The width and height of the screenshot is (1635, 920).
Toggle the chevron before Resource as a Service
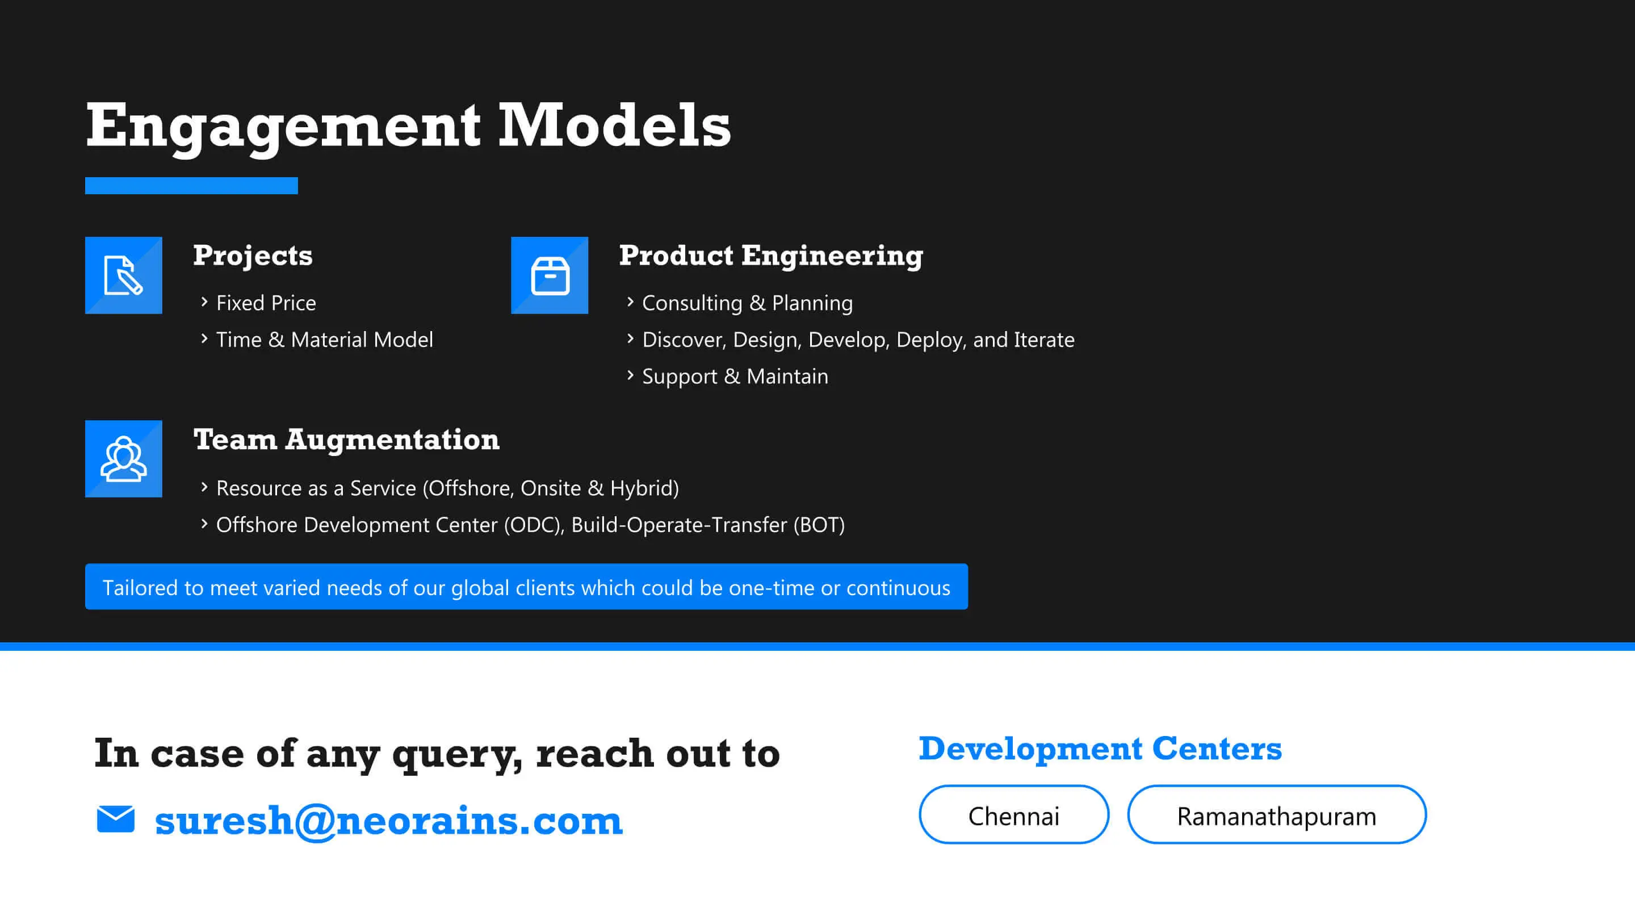coord(204,488)
